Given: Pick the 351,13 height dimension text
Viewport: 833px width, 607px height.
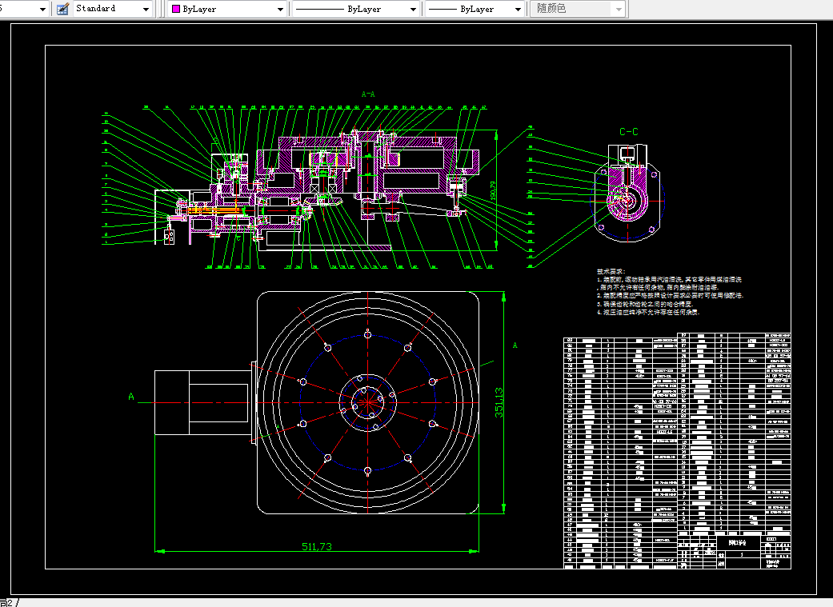Looking at the screenshot, I should (499, 402).
